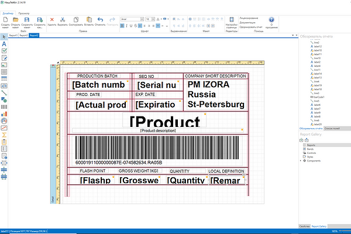Click the Вставить paste icon
The width and height of the screenshot is (351, 234).
pyautogui.click(x=88, y=20)
